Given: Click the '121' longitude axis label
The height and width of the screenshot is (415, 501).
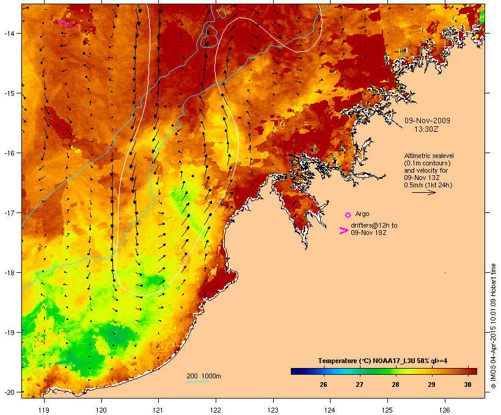Looking at the screenshot, I should [158, 410].
